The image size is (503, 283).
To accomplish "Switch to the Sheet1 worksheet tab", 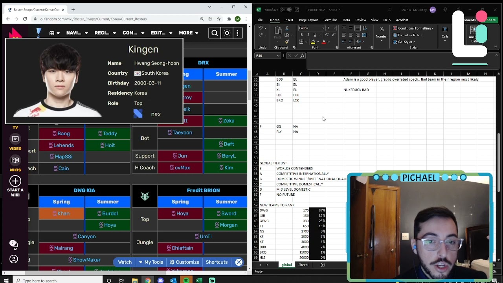I will 303,265.
